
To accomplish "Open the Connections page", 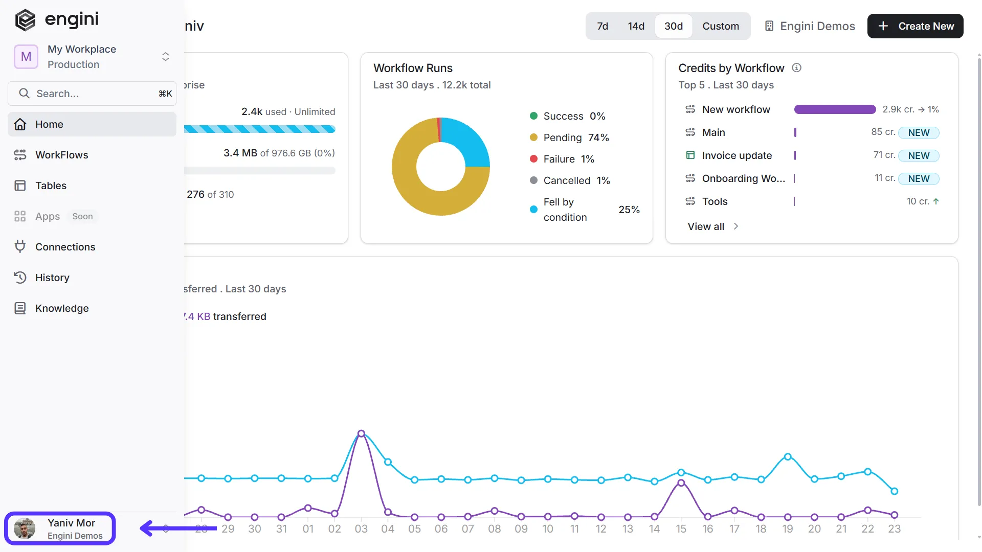I will pyautogui.click(x=92, y=247).
